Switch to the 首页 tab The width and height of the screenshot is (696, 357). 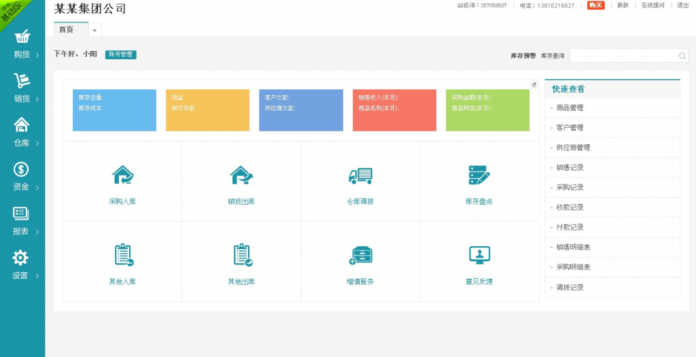71,29
